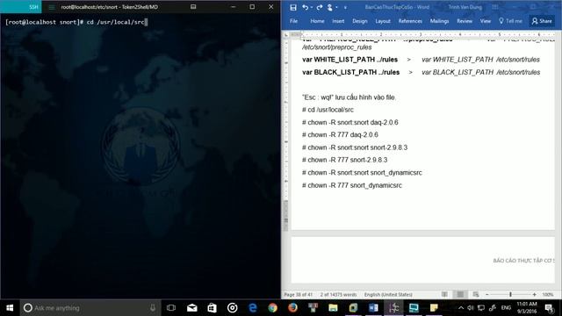Show hidden system tray icons
This screenshot has height=316, width=562.
(x=461, y=308)
